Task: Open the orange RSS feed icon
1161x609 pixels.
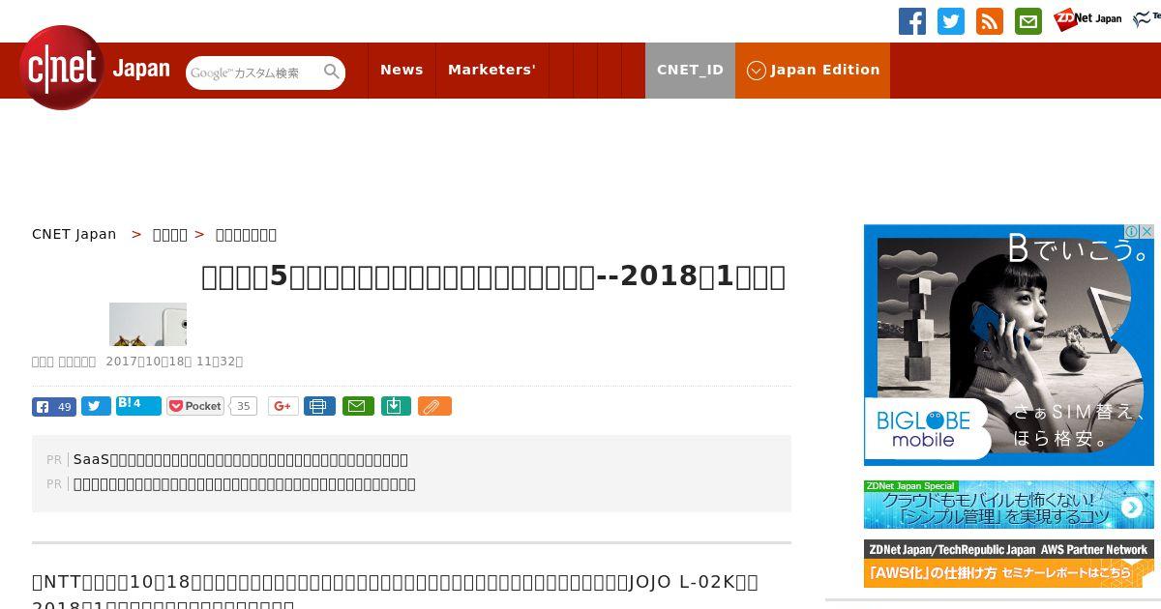Action: [x=990, y=21]
